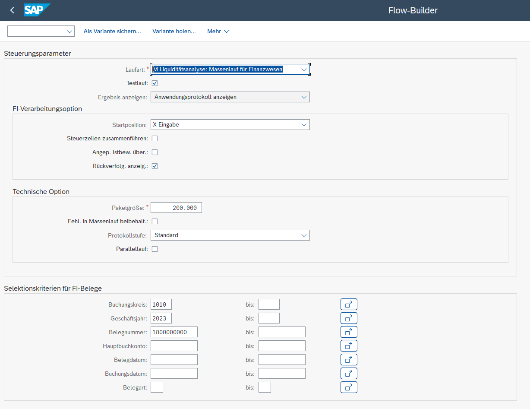Open the Mehr menu
This screenshot has width=530, height=409.
[218, 32]
